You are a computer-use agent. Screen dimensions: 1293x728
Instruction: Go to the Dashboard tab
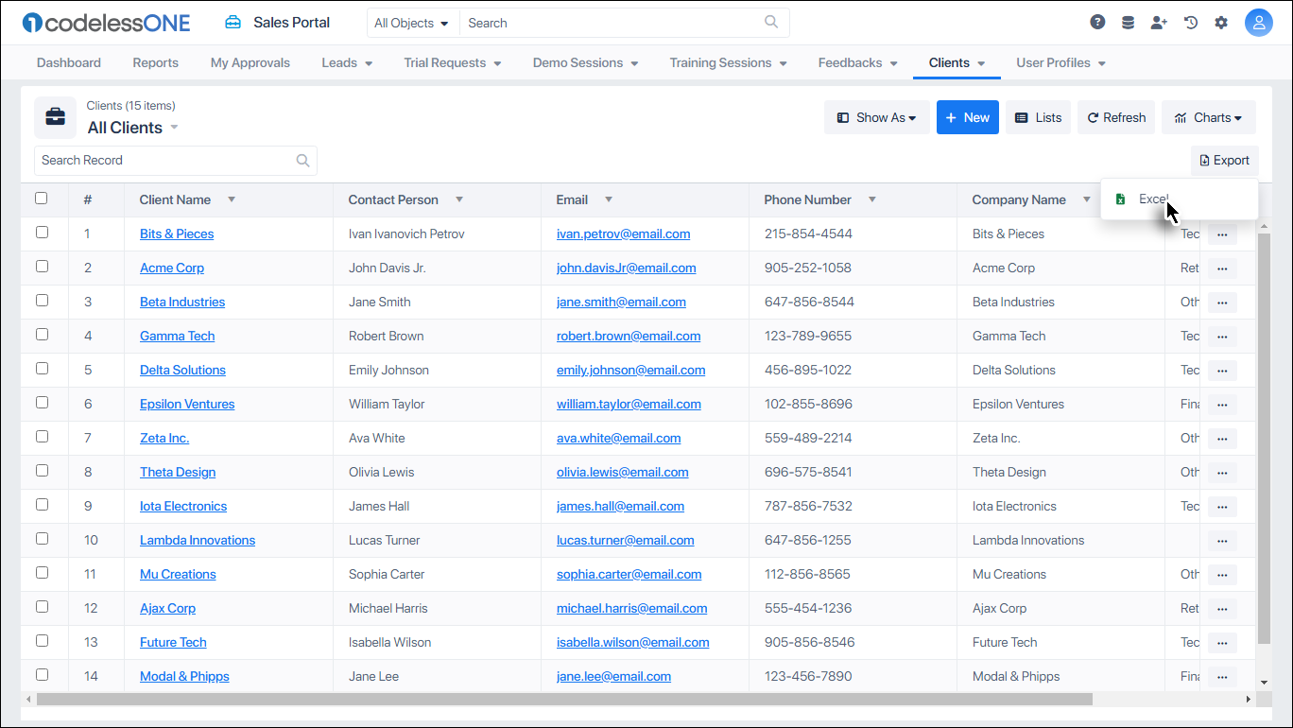pos(69,62)
